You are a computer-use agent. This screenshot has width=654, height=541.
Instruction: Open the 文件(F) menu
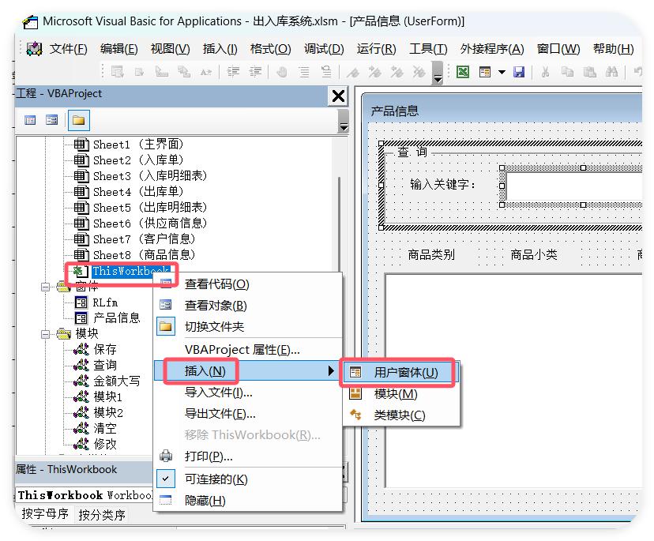tap(69, 49)
